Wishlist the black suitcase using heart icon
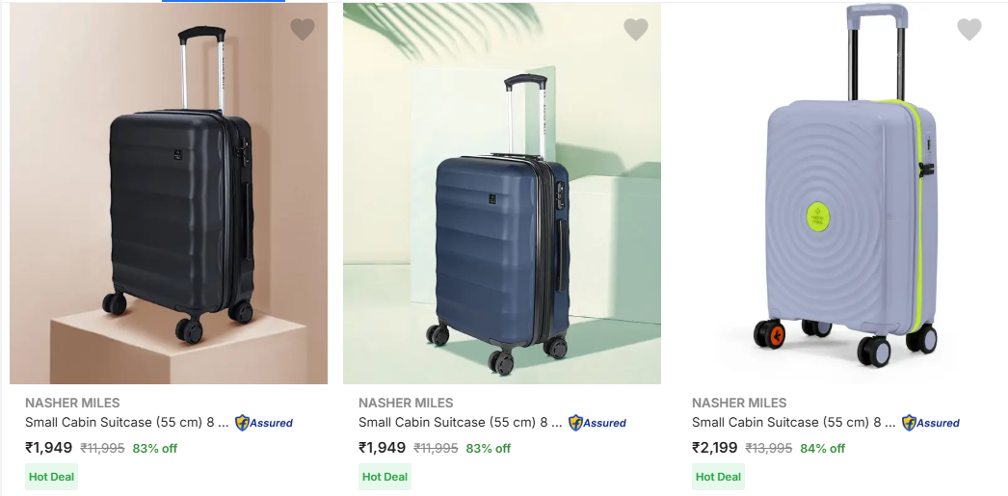The height and width of the screenshot is (496, 1008). (303, 30)
